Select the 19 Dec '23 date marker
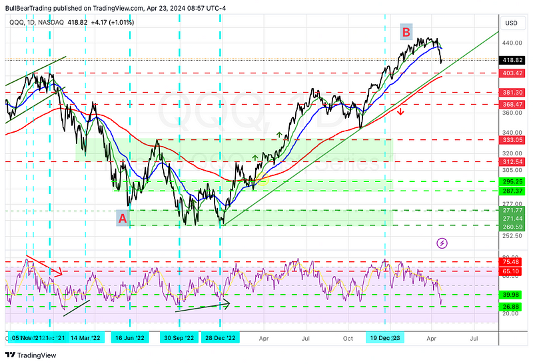This screenshot has height=364, width=533. [385, 338]
